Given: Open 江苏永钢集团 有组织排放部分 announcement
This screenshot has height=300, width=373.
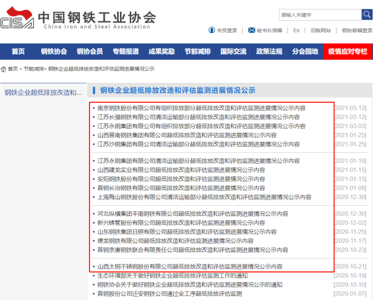Looking at the screenshot, I should click(201, 126).
